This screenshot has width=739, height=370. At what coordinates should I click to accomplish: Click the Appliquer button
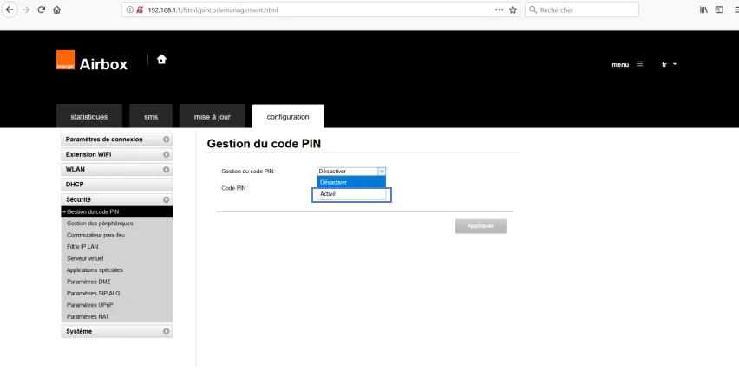tap(481, 226)
